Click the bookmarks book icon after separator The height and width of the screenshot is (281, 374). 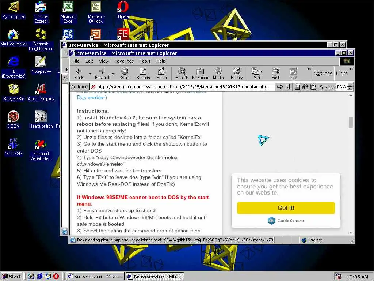(297, 87)
